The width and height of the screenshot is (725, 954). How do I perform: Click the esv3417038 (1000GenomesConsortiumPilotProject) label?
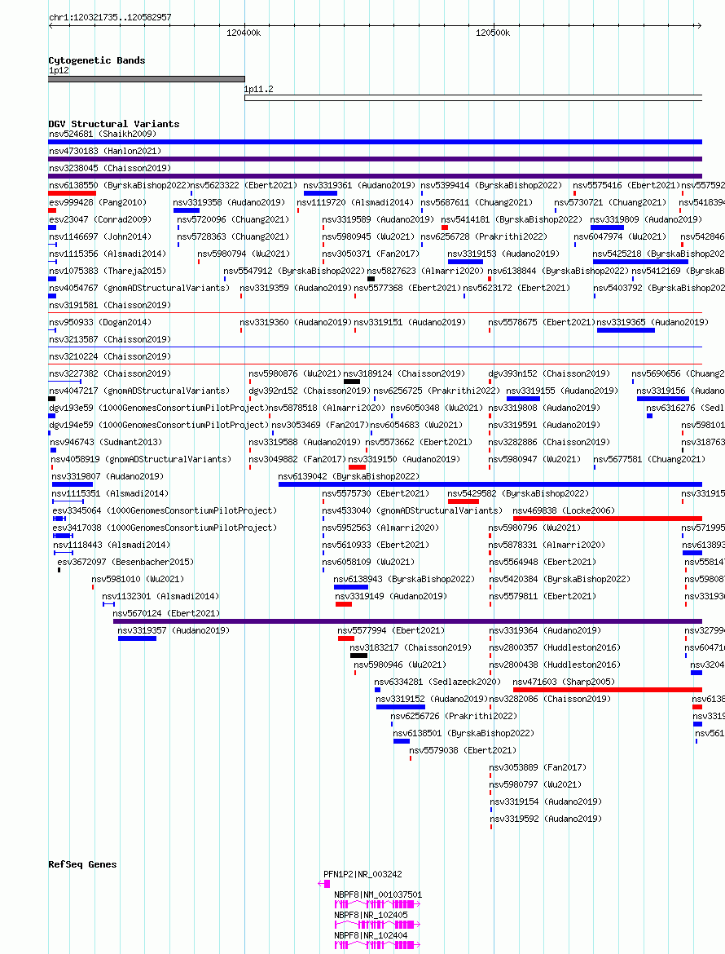point(165,528)
